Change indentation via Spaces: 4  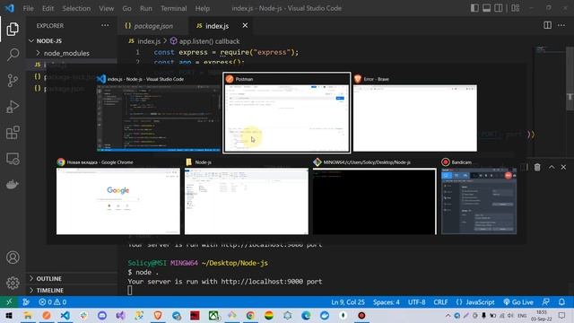387,302
